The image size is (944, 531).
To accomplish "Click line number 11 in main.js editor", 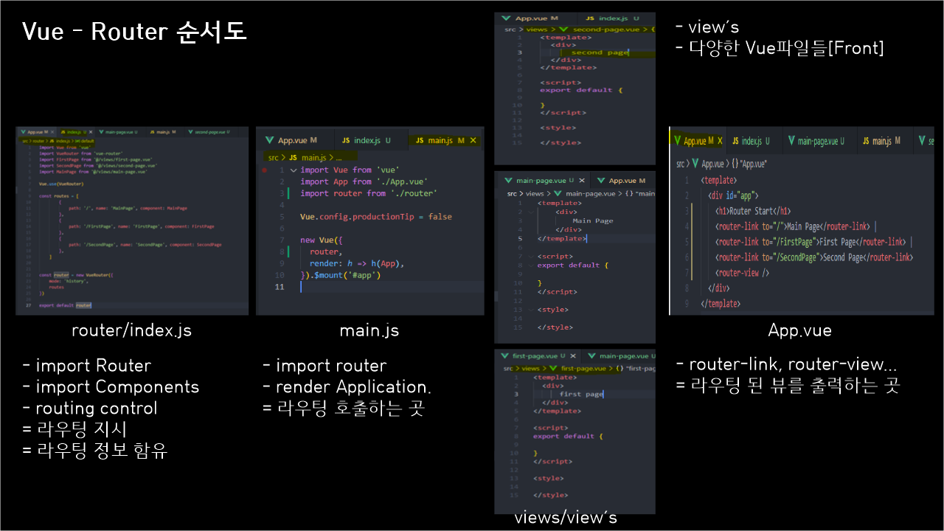I will pos(279,287).
